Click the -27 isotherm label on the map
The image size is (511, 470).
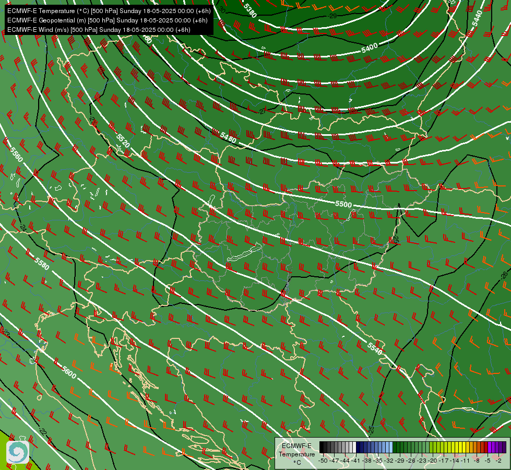[x=263, y=112]
